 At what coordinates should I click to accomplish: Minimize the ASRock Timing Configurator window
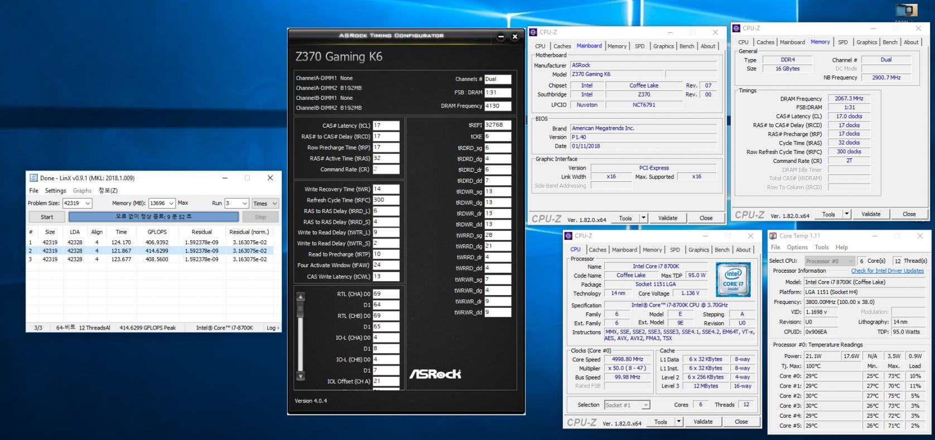click(x=500, y=37)
